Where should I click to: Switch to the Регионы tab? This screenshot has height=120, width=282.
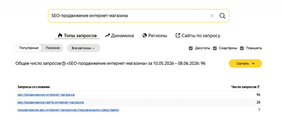pyautogui.click(x=155, y=36)
